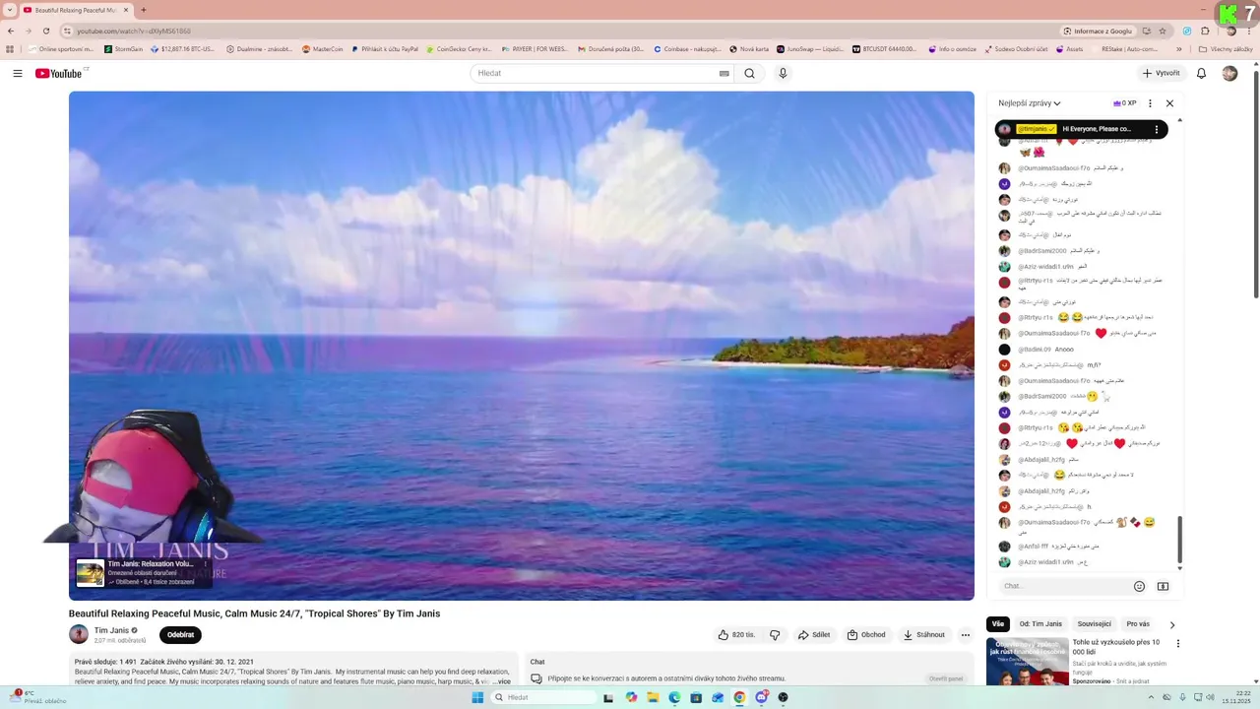Image resolution: width=1260 pixels, height=709 pixels.
Task: Go to the YouTube home logo
Action: [58, 73]
